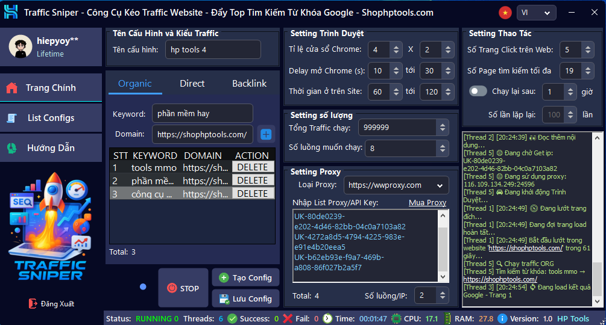Click the log panel scrollbar up arrow
Viewport: 606px width, 325px height.
[597, 138]
